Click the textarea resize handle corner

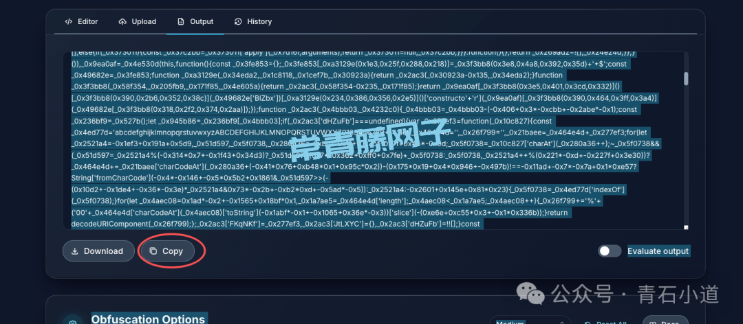[x=686, y=227]
